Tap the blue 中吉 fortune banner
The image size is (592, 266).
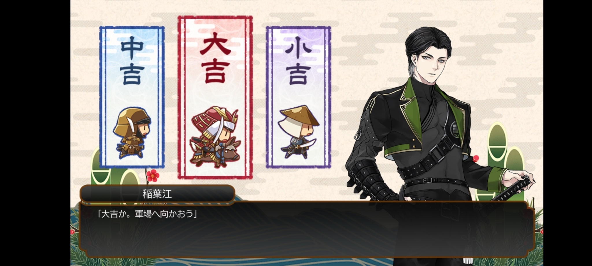point(132,97)
